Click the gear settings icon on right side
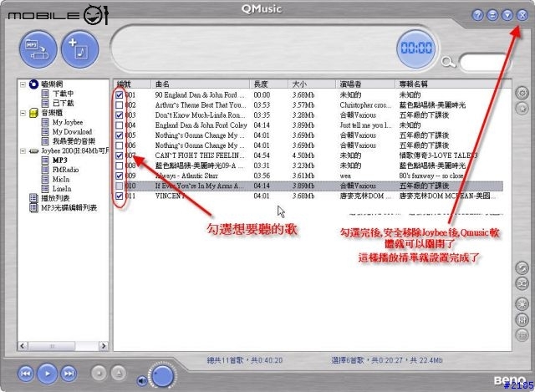Image resolution: width=535 pixels, height=392 pixels. (x=522, y=93)
